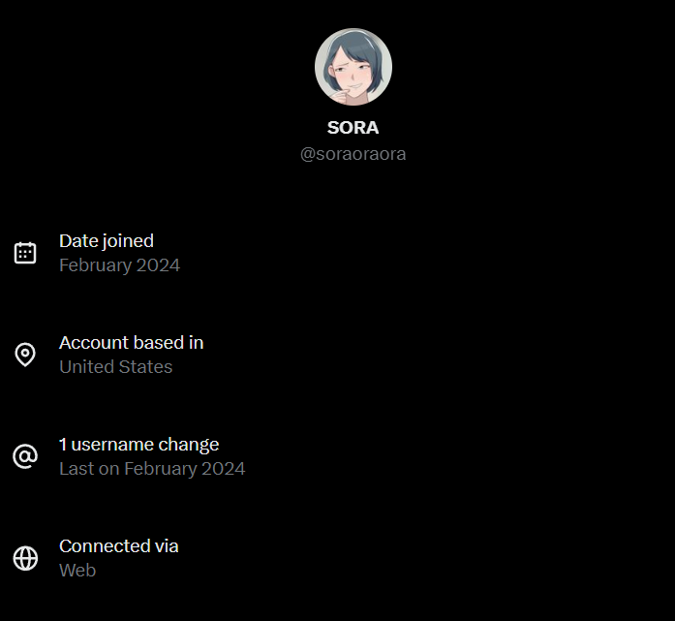Select the 1 username change label
Viewport: 675px width, 621px height.
point(138,445)
